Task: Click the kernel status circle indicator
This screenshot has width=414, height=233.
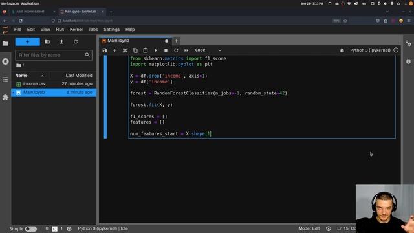Action: pyautogui.click(x=396, y=50)
